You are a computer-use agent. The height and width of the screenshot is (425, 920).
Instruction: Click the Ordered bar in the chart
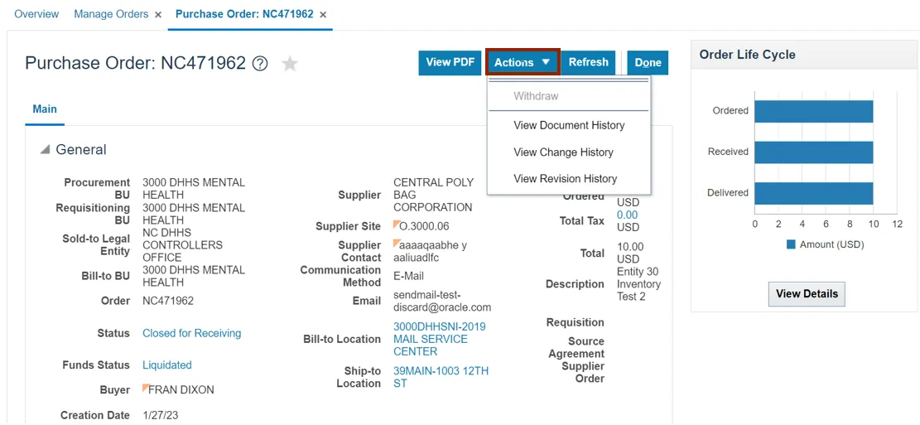(x=813, y=111)
